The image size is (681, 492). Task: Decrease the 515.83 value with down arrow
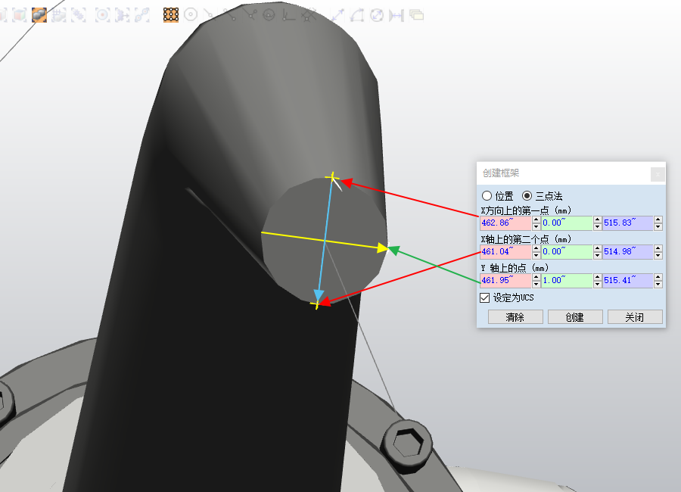(x=658, y=226)
